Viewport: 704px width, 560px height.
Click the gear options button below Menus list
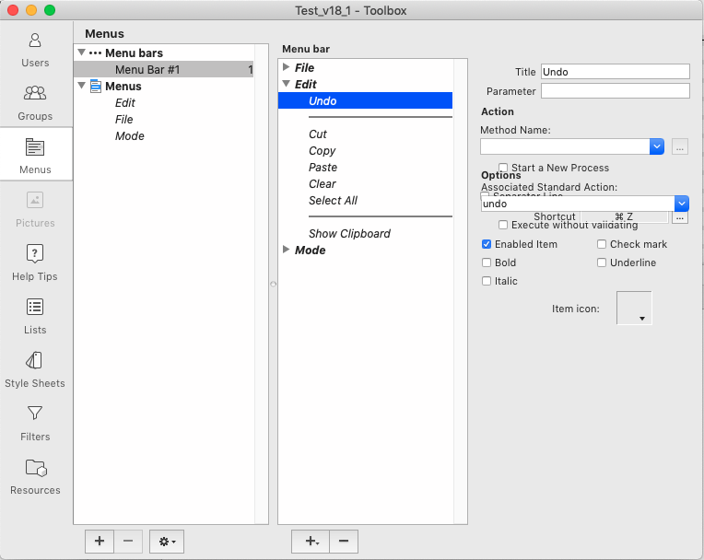167,542
